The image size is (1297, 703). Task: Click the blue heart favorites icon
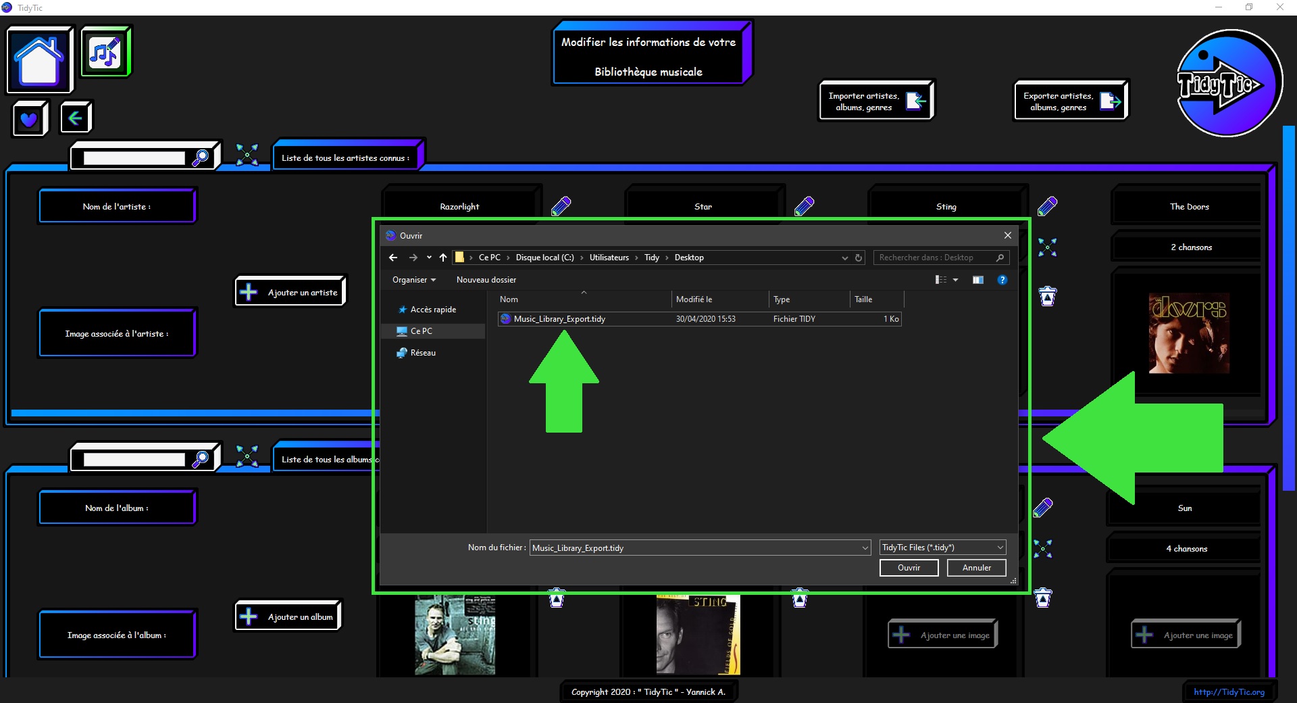pos(29,120)
